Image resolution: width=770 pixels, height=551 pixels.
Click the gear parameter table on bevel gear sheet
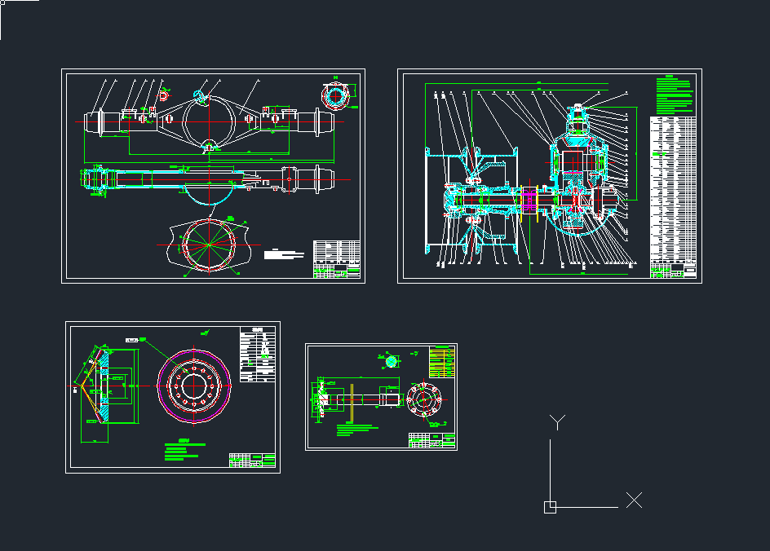click(x=258, y=355)
